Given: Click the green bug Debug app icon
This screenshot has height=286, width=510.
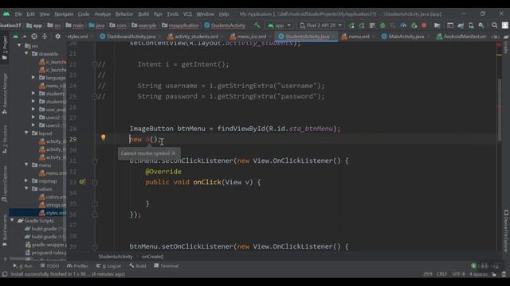Looking at the screenshot, I should tap(382, 25).
